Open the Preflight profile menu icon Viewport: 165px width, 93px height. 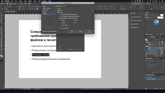pos(51,28)
